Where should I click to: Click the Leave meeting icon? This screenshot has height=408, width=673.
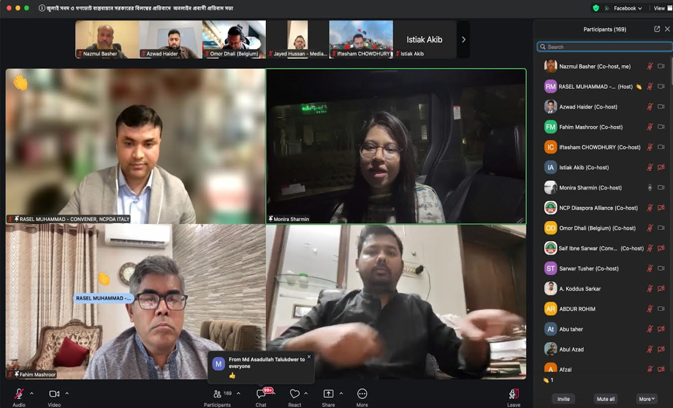coord(513,394)
